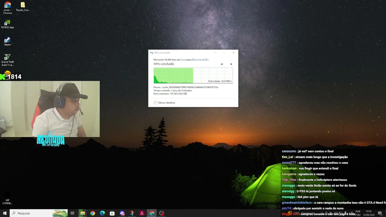Open File Explorer from the taskbar
386x217 pixels.
click(83, 213)
